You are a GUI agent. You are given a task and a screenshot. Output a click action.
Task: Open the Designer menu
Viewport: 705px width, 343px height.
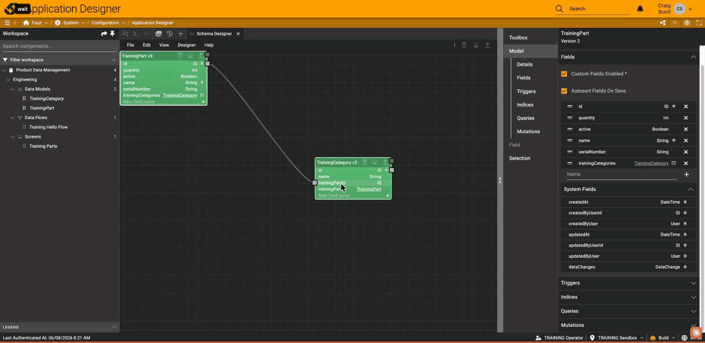click(x=187, y=45)
